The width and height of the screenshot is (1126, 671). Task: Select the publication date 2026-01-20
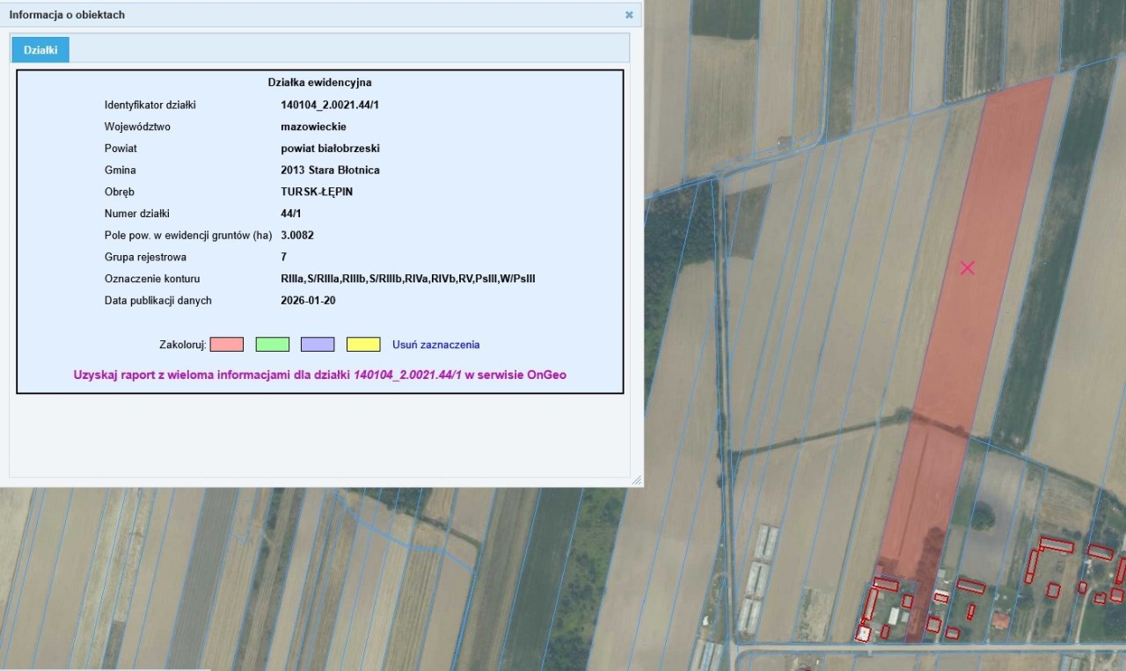pyautogui.click(x=308, y=301)
